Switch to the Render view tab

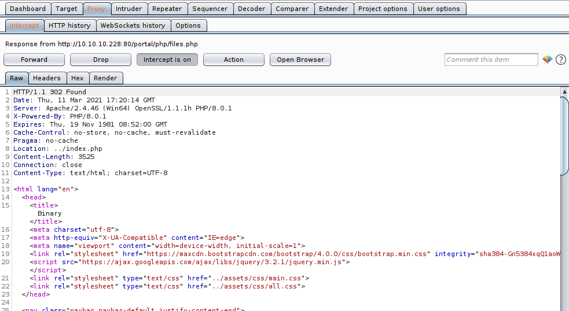coord(105,78)
